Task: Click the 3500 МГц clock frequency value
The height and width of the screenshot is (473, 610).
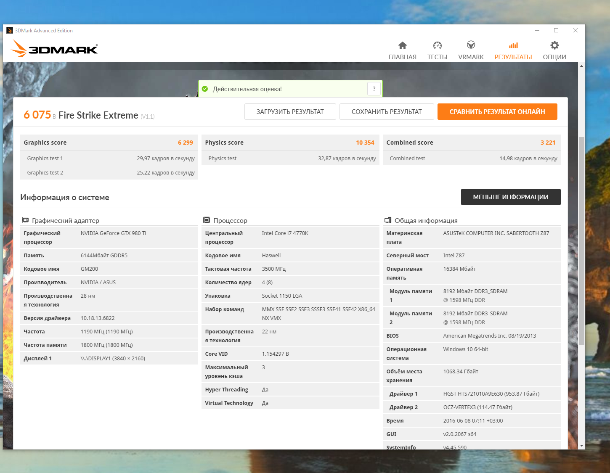Action: coord(274,269)
